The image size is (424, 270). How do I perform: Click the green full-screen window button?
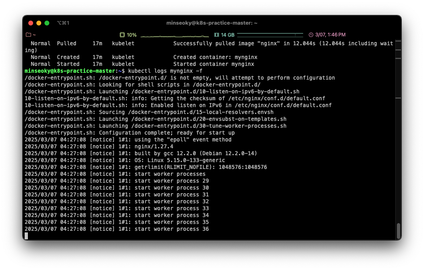tap(47, 23)
